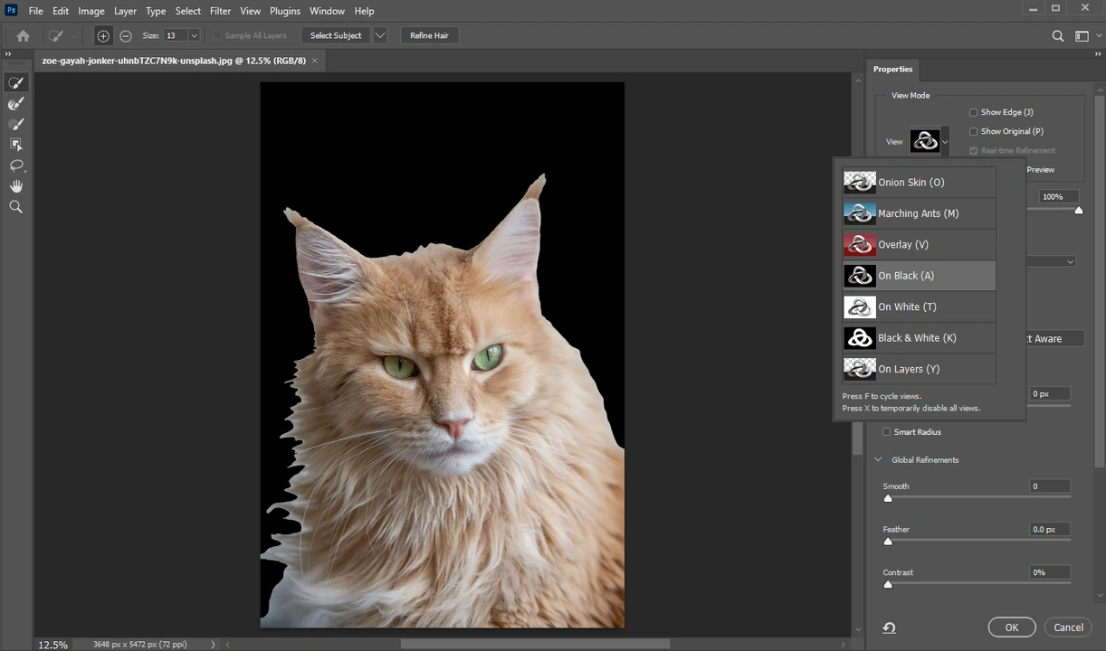Open the Layer menu
Screen dimensions: 1106x651
pos(125,11)
